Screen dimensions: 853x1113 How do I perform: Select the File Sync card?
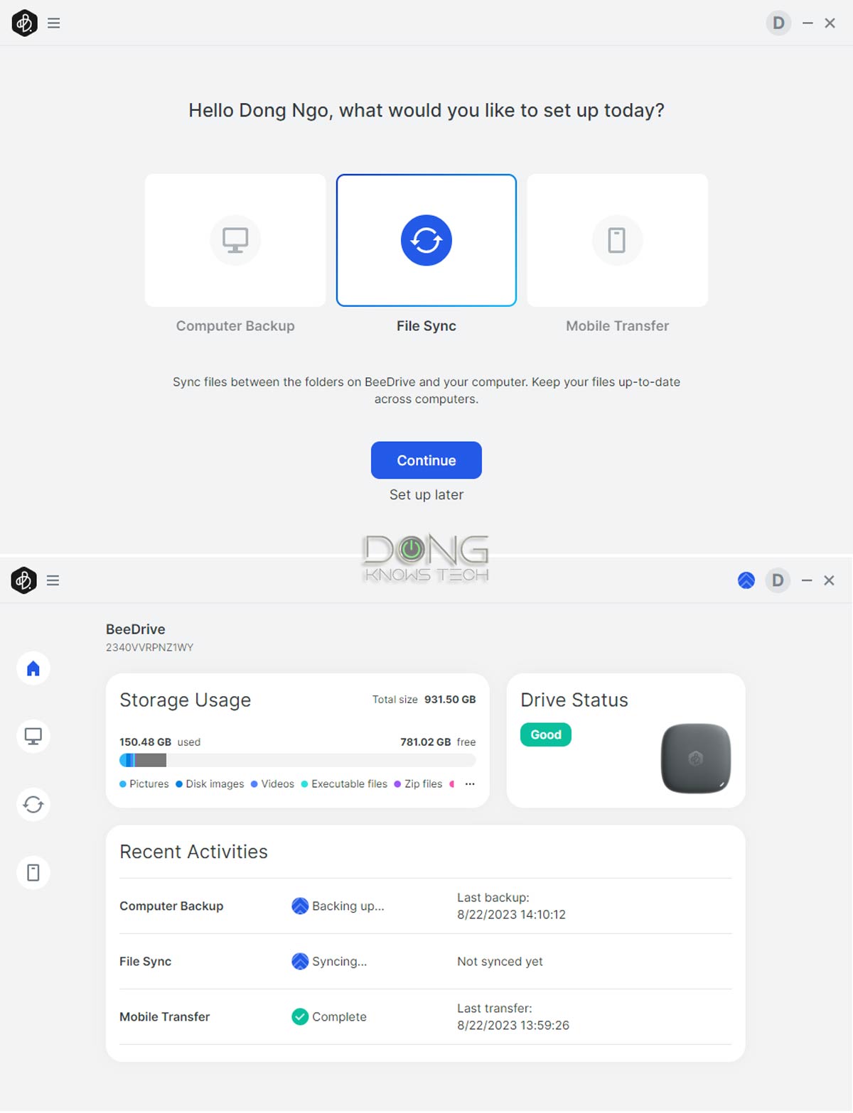pos(426,240)
